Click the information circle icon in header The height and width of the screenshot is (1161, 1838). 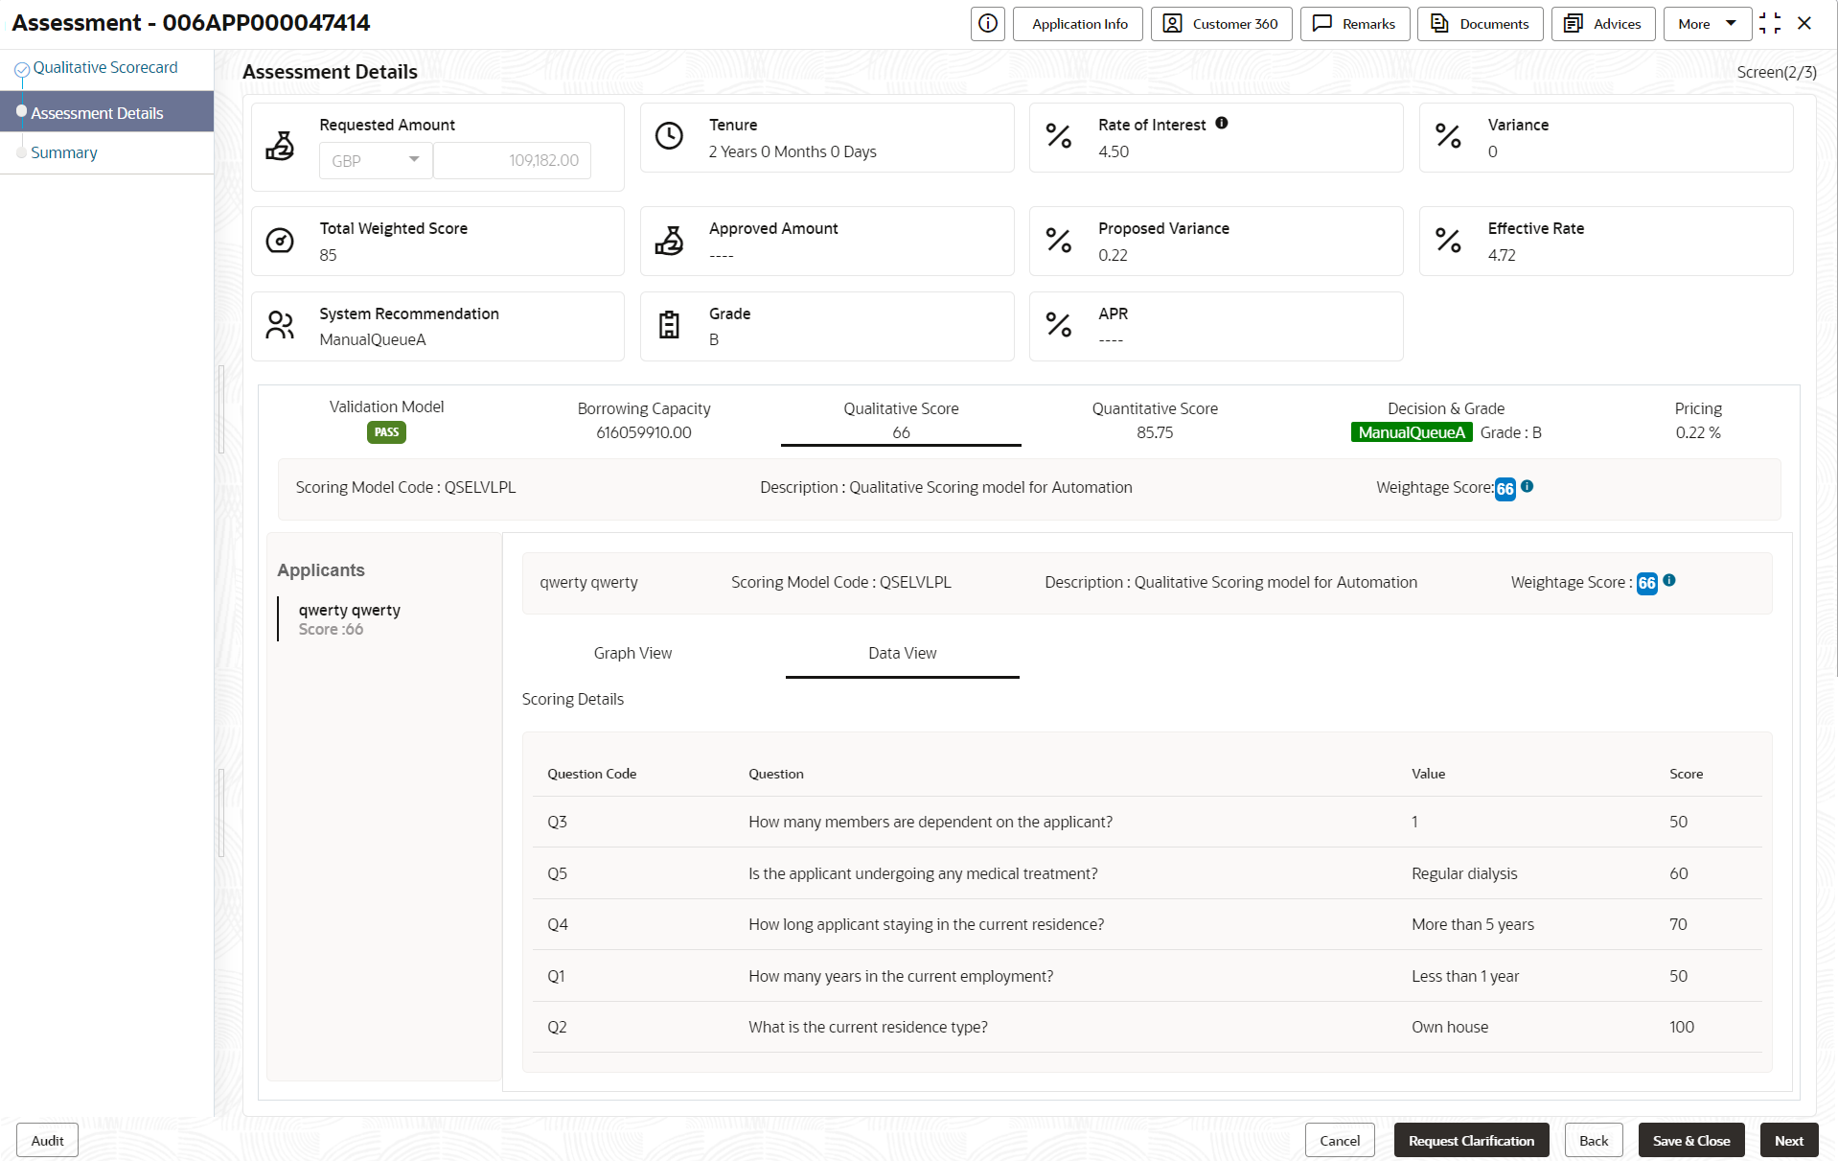click(987, 24)
